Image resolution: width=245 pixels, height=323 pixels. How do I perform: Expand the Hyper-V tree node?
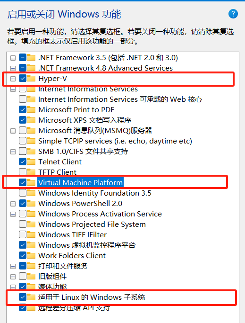point(13,79)
